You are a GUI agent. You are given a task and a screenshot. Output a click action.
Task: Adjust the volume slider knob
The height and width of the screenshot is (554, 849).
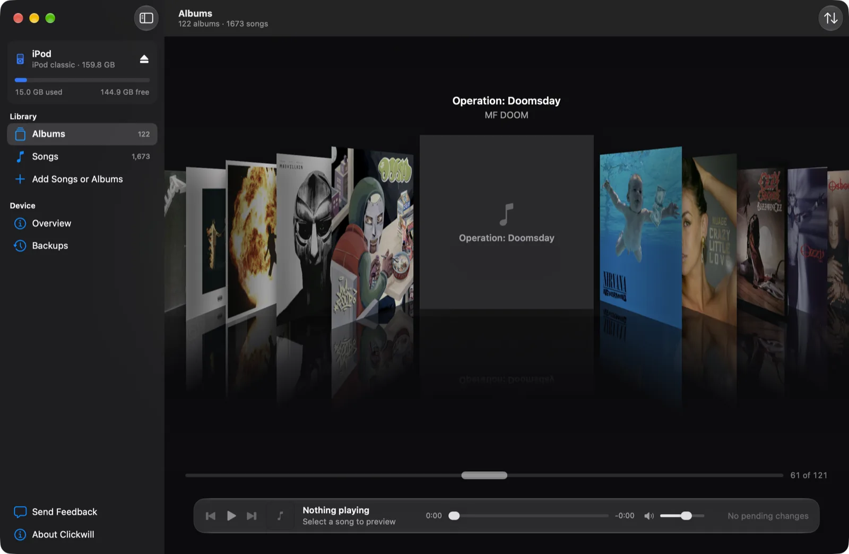click(x=686, y=516)
